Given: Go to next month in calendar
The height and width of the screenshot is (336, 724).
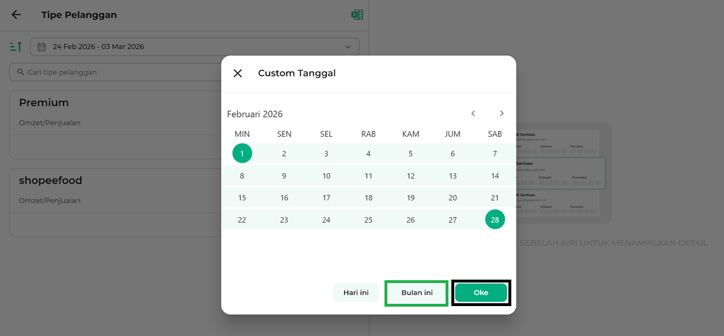Looking at the screenshot, I should click(501, 113).
